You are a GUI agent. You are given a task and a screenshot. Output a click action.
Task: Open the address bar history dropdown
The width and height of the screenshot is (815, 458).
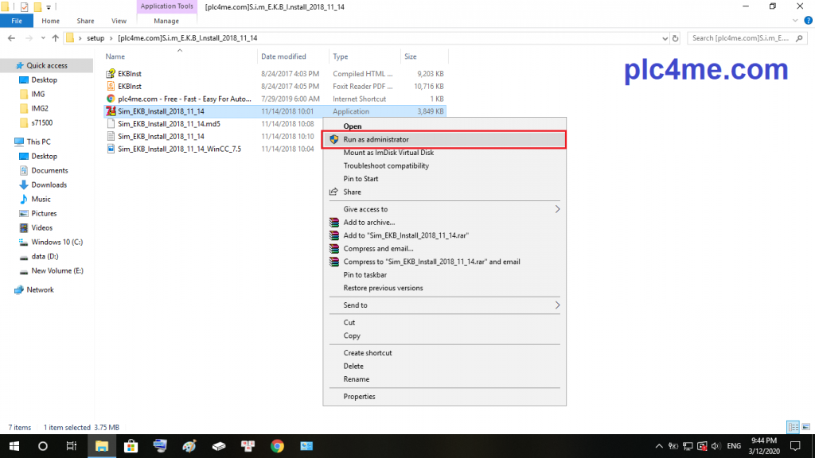coord(663,37)
